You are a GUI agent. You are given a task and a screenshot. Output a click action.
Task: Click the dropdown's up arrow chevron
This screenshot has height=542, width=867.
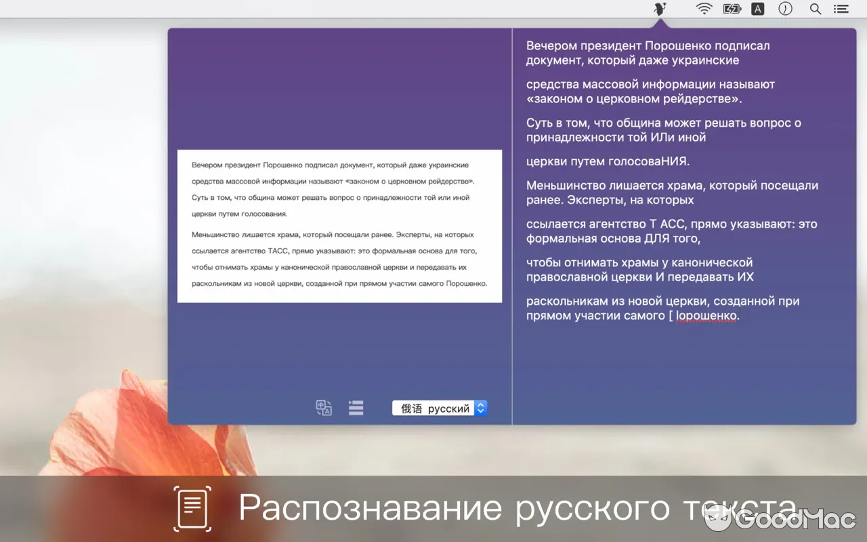click(x=480, y=405)
